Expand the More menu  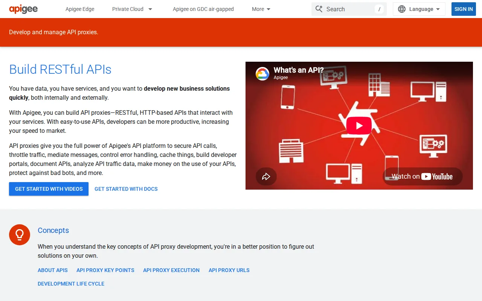tap(261, 9)
